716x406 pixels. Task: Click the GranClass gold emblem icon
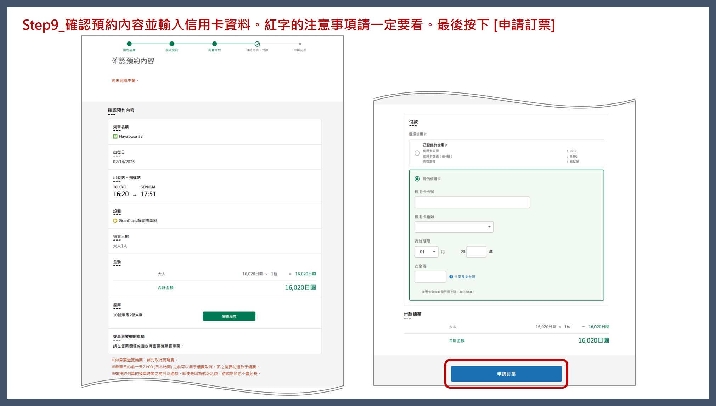coord(115,221)
